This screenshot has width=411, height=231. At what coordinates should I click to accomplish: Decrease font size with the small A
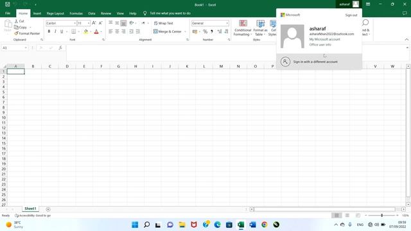tap(100, 23)
